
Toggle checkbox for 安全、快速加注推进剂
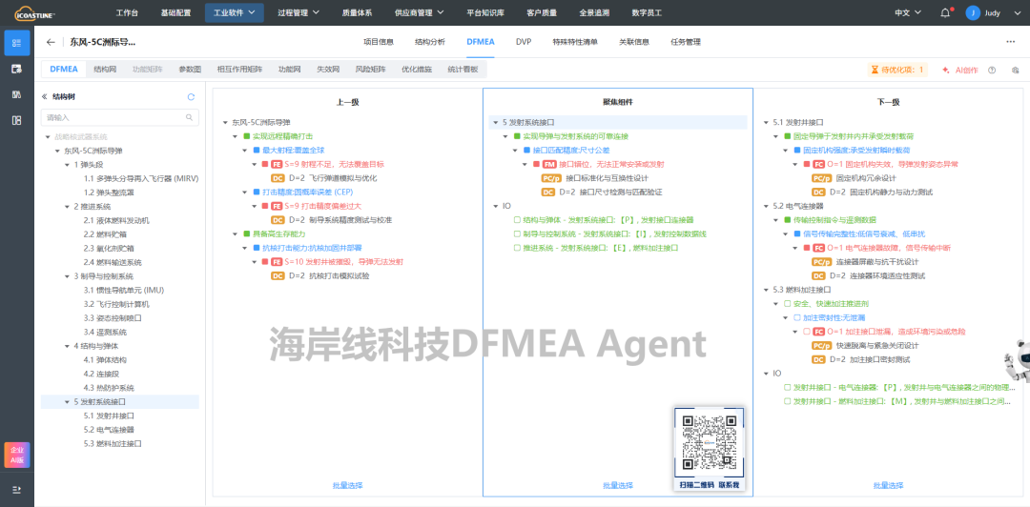(788, 303)
